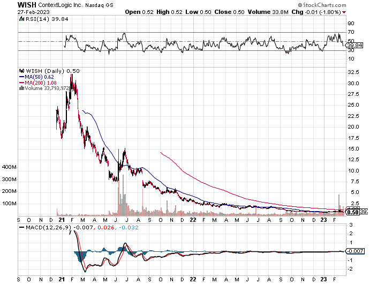
Task: Click year 23 on the MACD panel time axis
Action: [x=324, y=280]
